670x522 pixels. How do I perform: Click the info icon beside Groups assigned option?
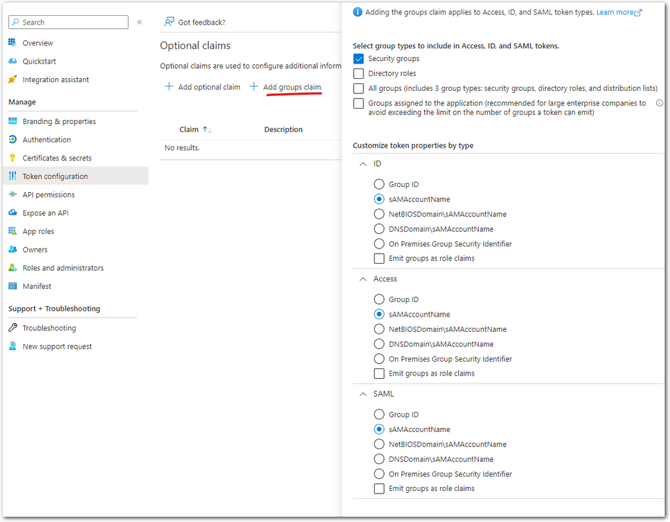pyautogui.click(x=659, y=103)
